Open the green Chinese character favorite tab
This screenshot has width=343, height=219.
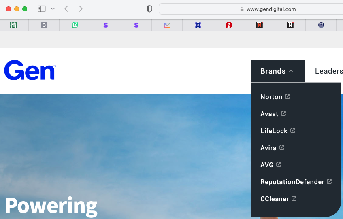tap(13, 25)
